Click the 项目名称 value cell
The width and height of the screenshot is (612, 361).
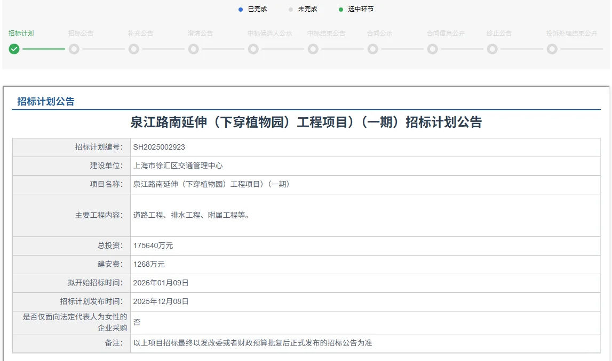pos(365,185)
